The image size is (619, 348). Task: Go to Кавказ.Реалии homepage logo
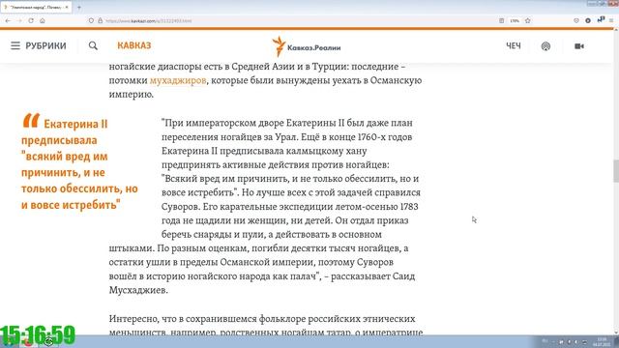point(307,46)
